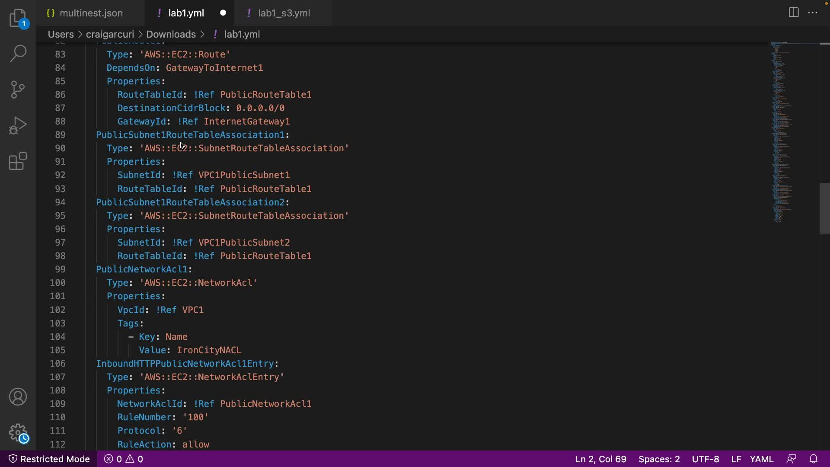This screenshot has width=830, height=467.
Task: Open the Extensions view
Action: pyautogui.click(x=18, y=161)
